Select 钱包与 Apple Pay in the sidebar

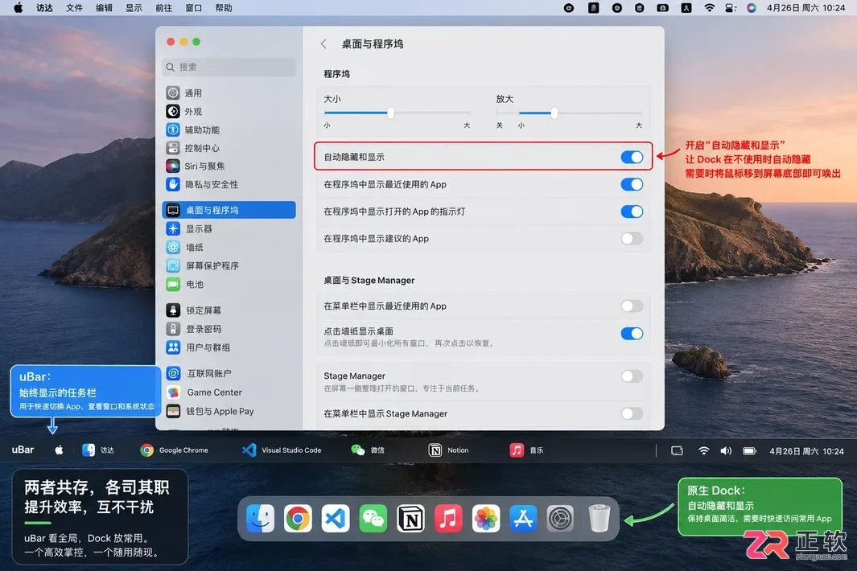point(229,411)
